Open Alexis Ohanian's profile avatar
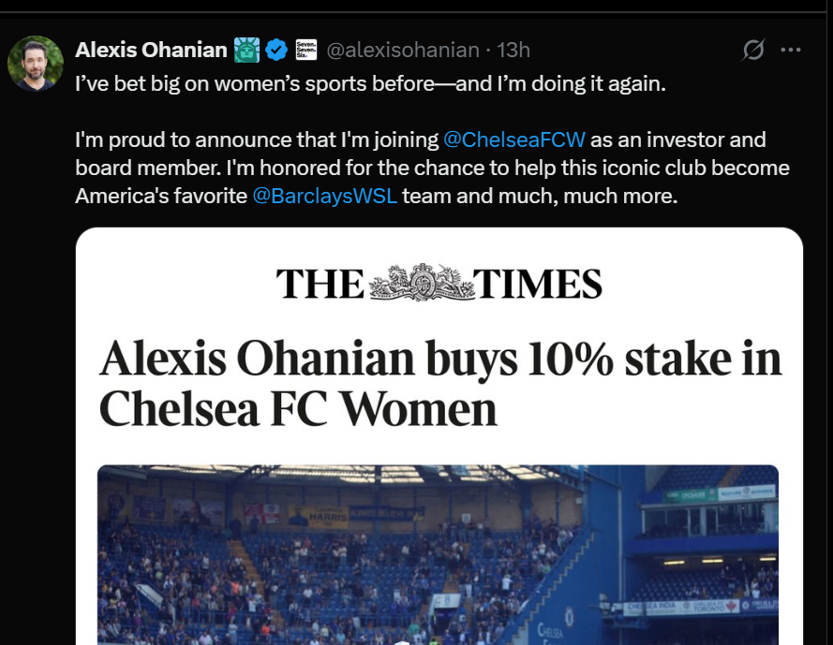833x645 pixels. tap(36, 65)
